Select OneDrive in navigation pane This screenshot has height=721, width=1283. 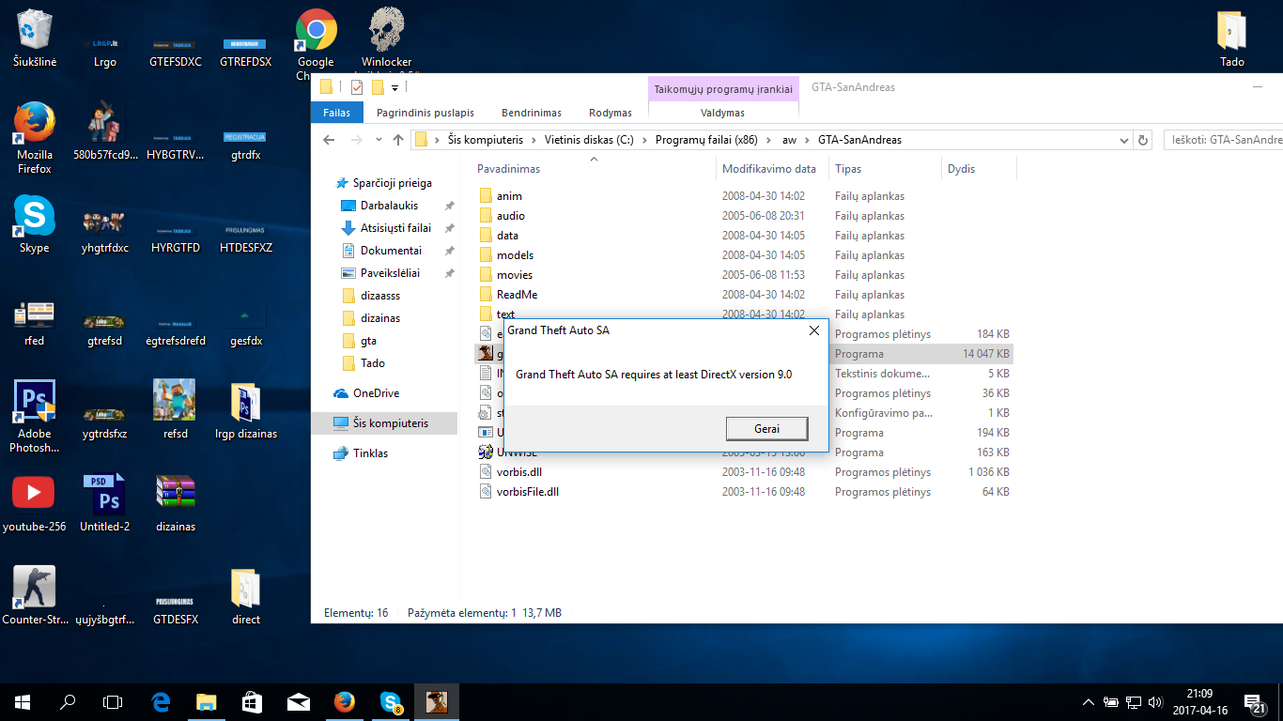(x=376, y=393)
